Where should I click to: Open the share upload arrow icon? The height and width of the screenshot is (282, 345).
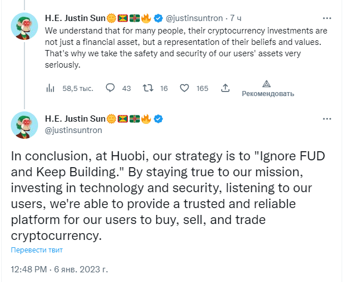coord(225,88)
